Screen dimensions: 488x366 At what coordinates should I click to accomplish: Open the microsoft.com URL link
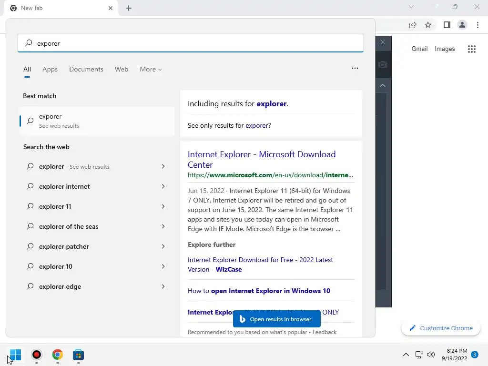(270, 175)
